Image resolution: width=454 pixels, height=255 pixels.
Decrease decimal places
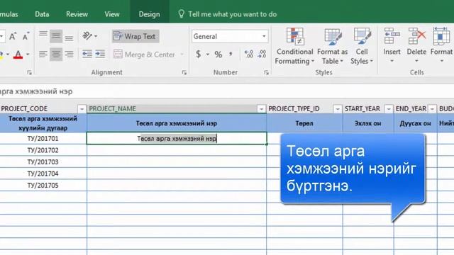(262, 54)
